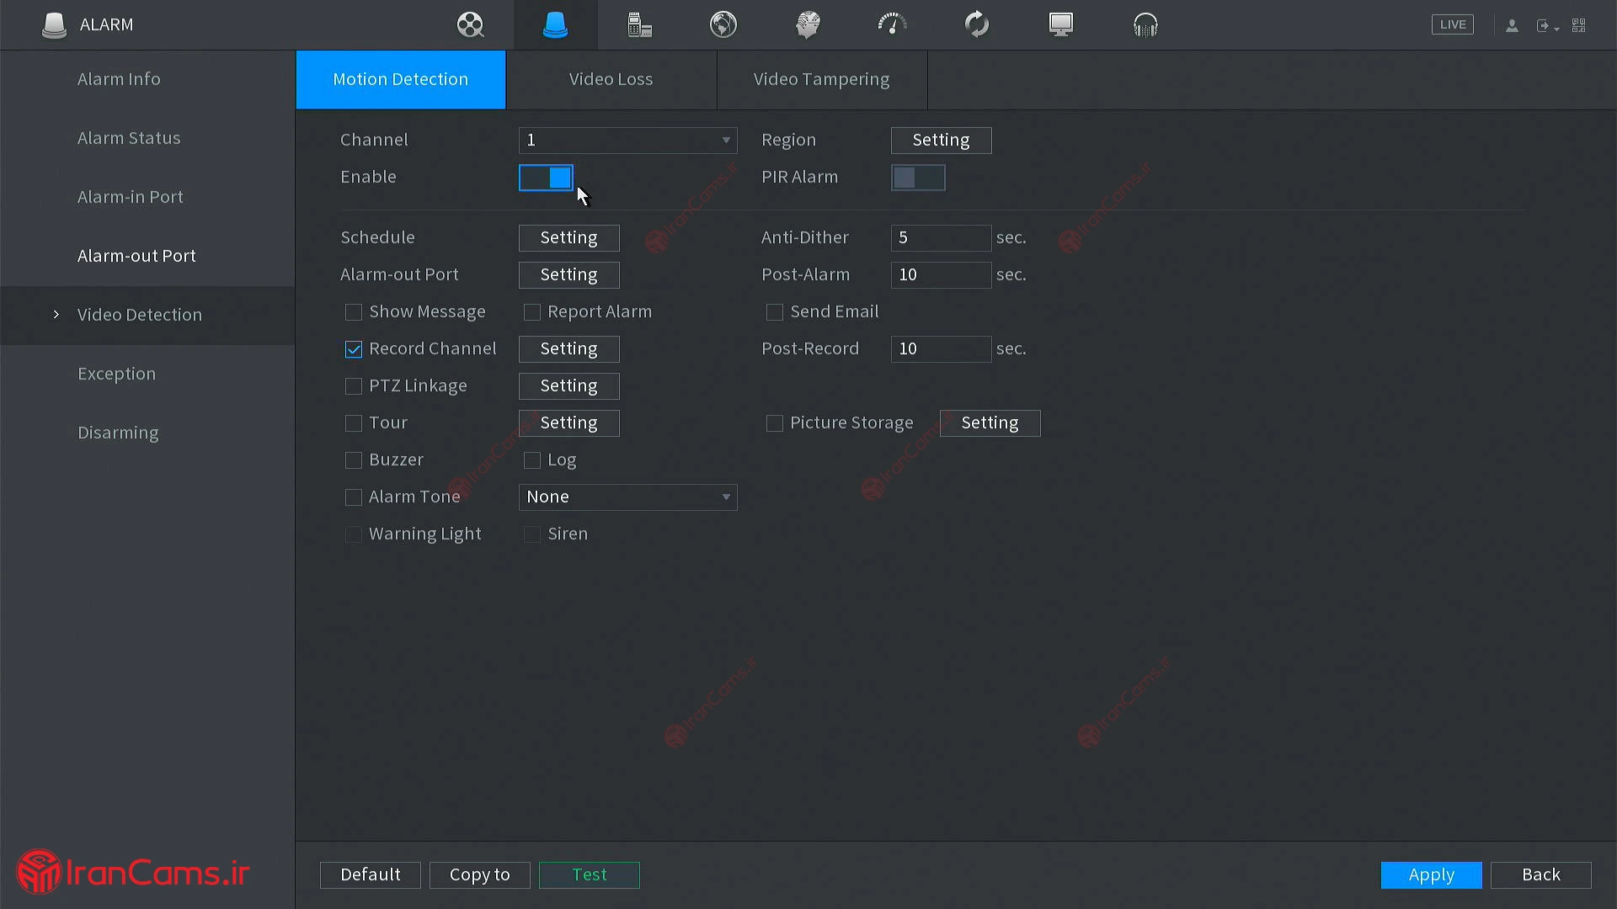Turn on the PIR Alarm switch
This screenshot has height=909, width=1617.
point(918,178)
